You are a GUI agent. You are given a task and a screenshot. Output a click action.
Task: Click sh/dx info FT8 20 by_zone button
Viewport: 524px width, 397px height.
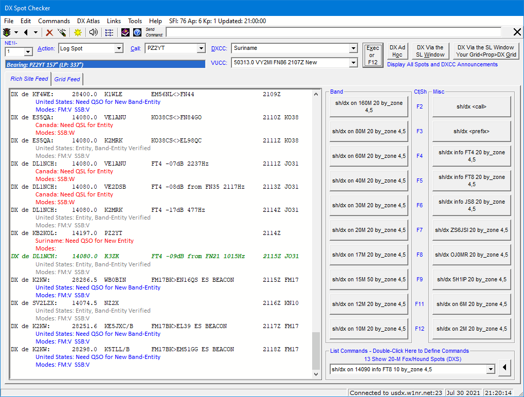click(x=472, y=181)
